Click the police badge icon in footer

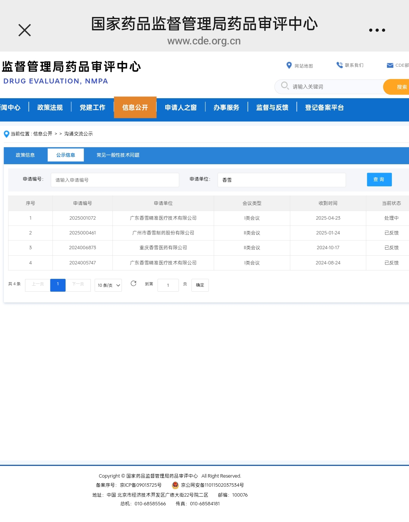click(175, 485)
